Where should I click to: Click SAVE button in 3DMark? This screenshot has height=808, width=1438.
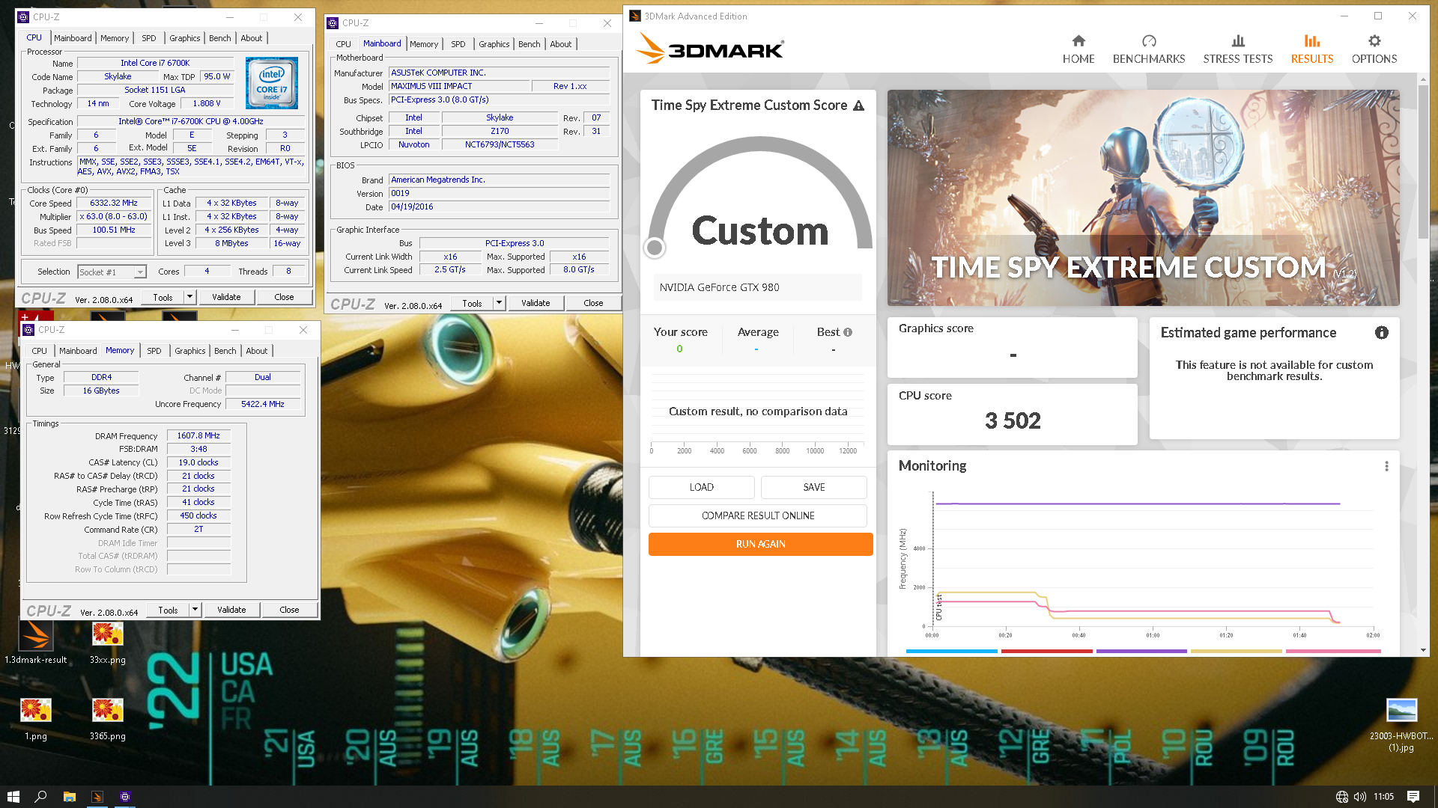point(814,487)
